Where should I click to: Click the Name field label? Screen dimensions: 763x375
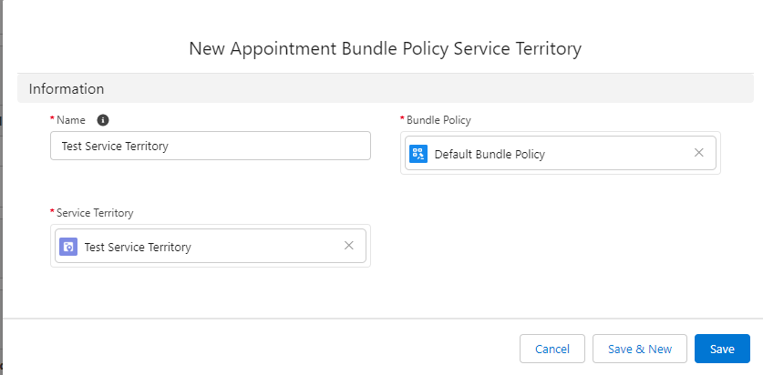(x=71, y=120)
